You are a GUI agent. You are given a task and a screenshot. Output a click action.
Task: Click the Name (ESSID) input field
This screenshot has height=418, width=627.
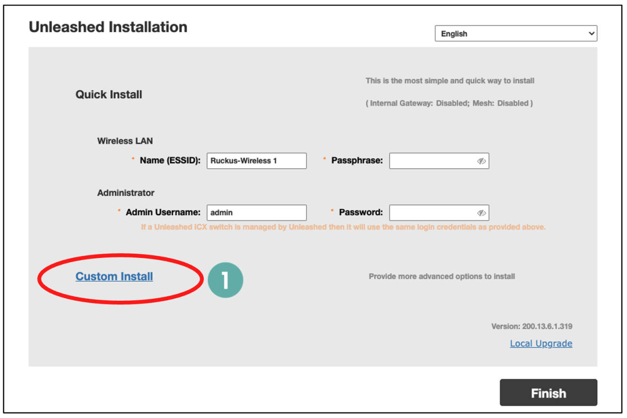(x=257, y=161)
